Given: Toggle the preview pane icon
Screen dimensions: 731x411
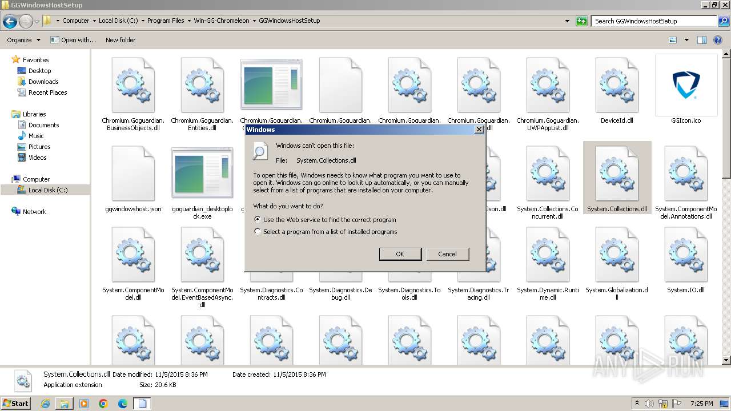Looking at the screenshot, I should coord(702,40).
